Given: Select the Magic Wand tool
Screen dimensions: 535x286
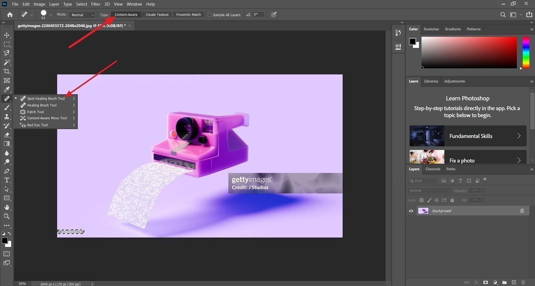Looking at the screenshot, I should 7,63.
